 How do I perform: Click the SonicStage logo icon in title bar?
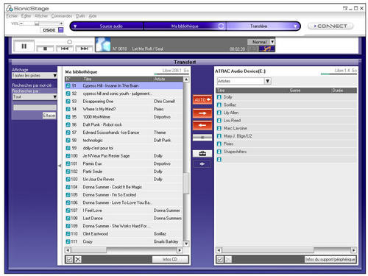pyautogui.click(x=10, y=8)
